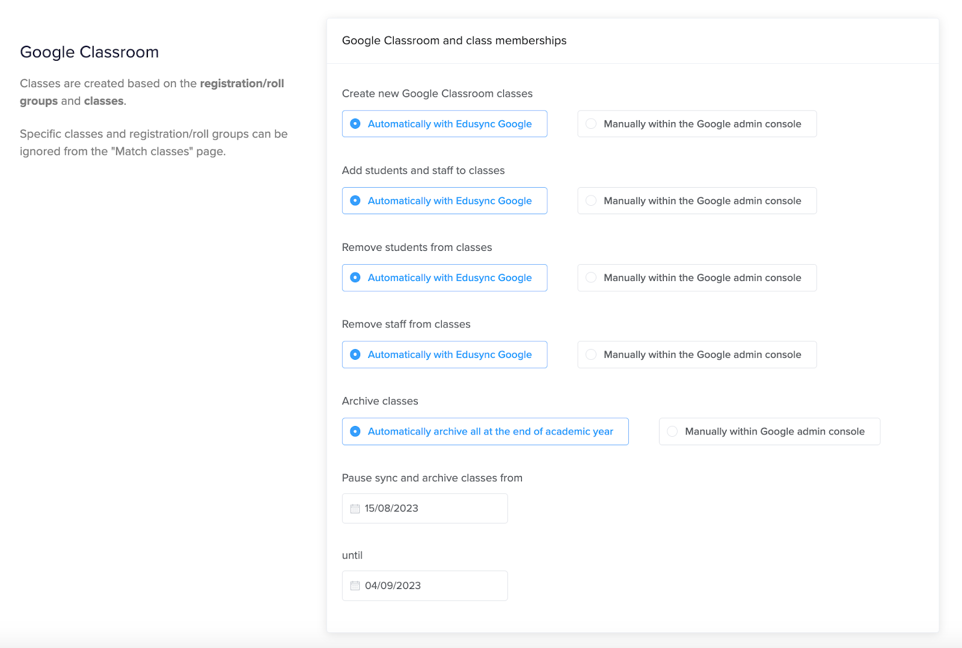Set Remove students from classes to Automatically
The image size is (962, 648).
click(444, 278)
